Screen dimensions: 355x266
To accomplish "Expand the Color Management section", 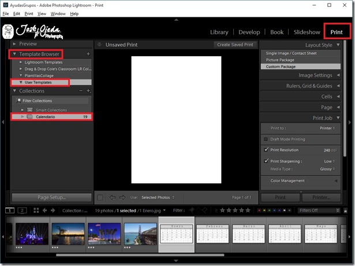I will 336,181.
